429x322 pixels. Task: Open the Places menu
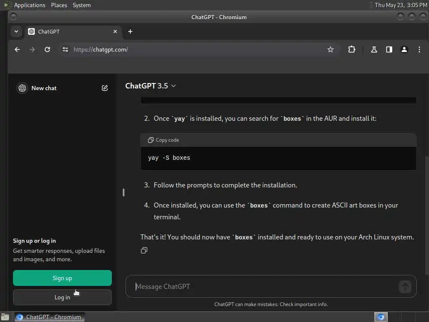(59, 5)
